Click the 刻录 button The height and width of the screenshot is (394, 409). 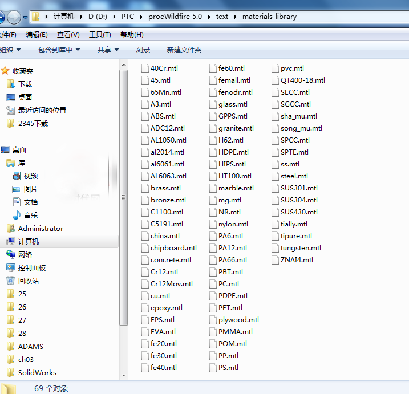[x=143, y=50]
